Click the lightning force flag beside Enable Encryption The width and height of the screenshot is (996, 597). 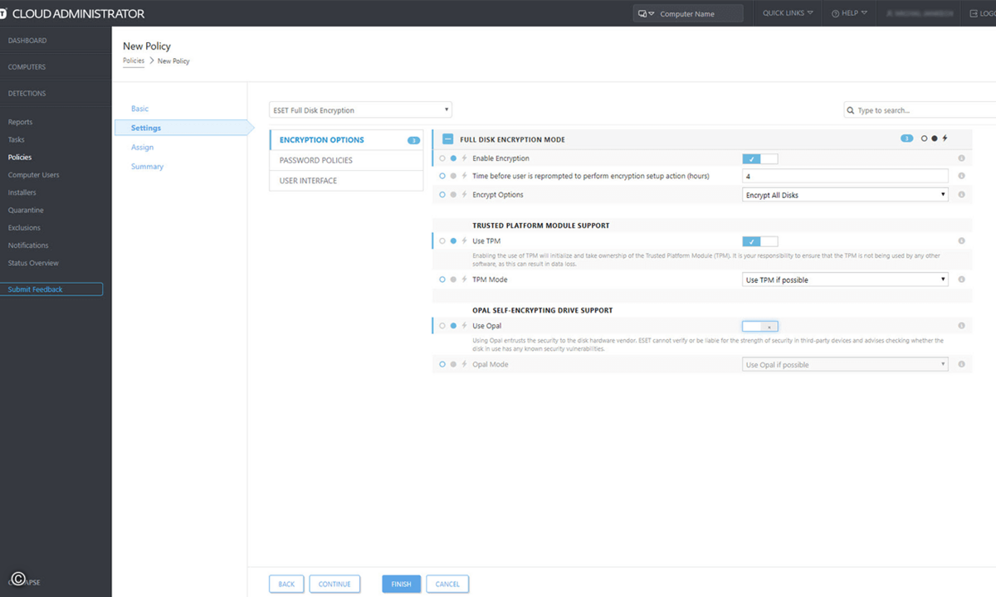click(464, 158)
